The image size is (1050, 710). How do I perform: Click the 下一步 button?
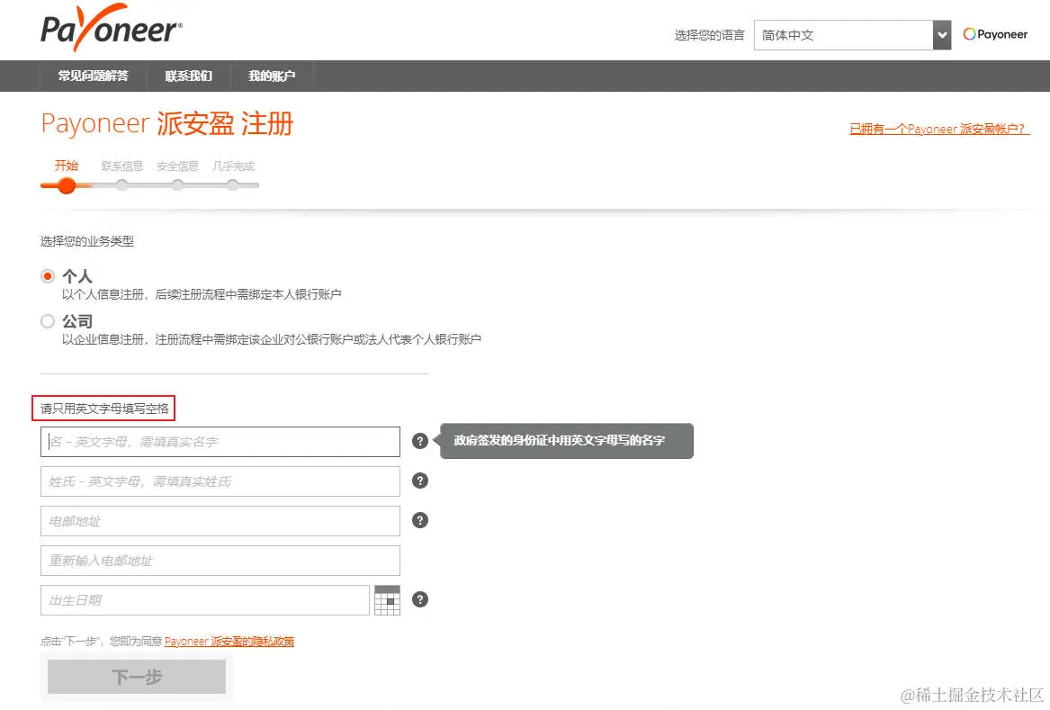coord(136,676)
